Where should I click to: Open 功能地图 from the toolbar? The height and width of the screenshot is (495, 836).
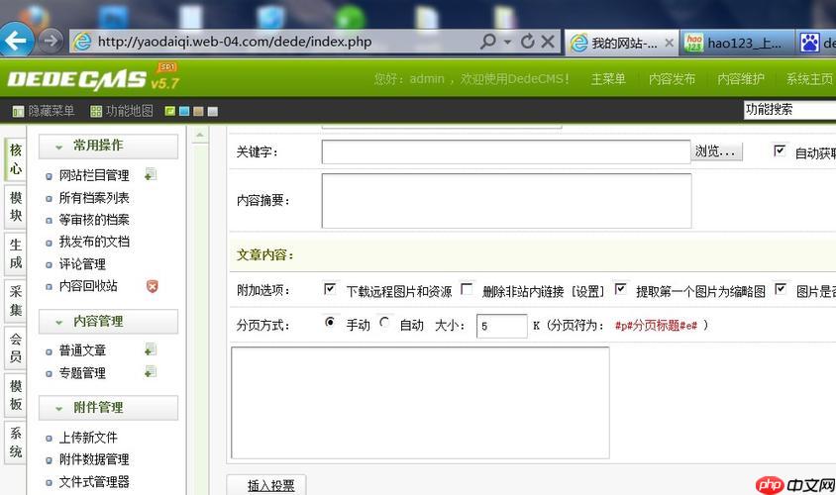pyautogui.click(x=122, y=111)
